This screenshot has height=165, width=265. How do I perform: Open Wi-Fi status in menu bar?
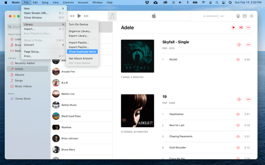click(203, 3)
